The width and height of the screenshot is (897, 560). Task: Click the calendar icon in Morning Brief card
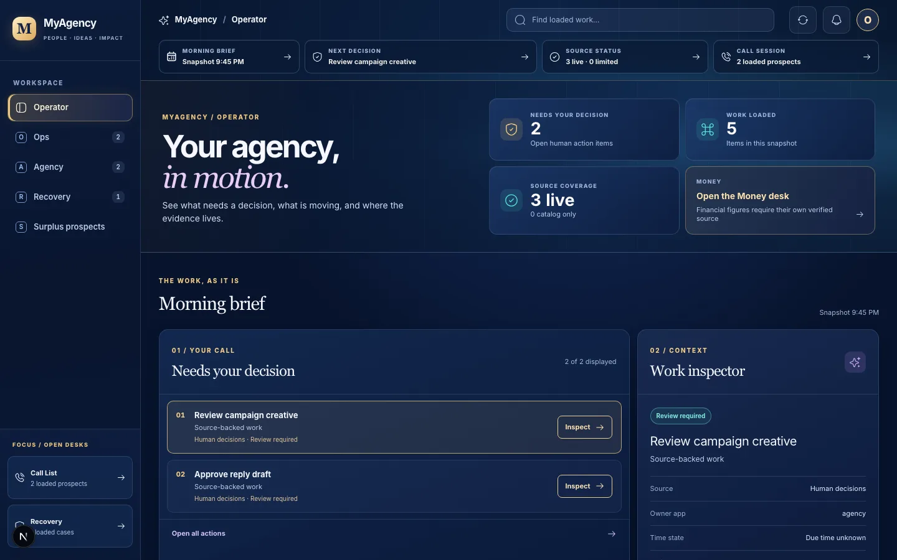[x=172, y=57]
